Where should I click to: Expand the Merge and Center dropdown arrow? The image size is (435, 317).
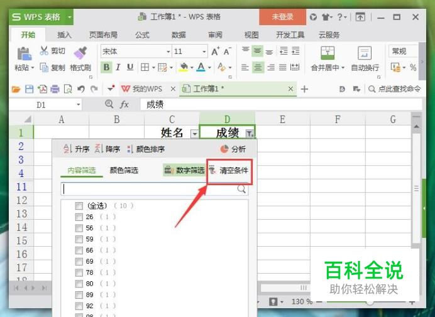(x=343, y=68)
